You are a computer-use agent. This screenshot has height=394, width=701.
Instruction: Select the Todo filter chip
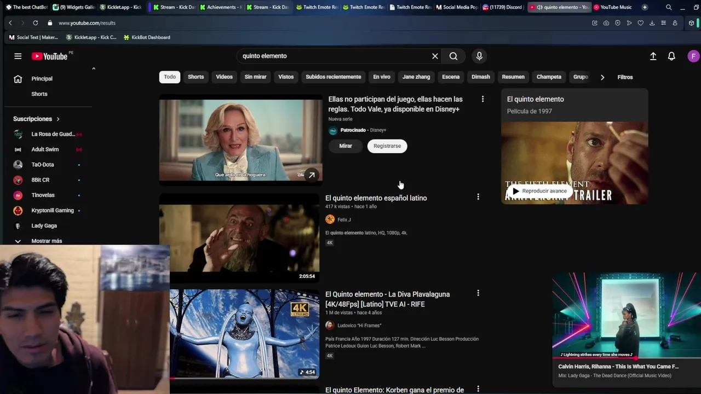pyautogui.click(x=170, y=77)
